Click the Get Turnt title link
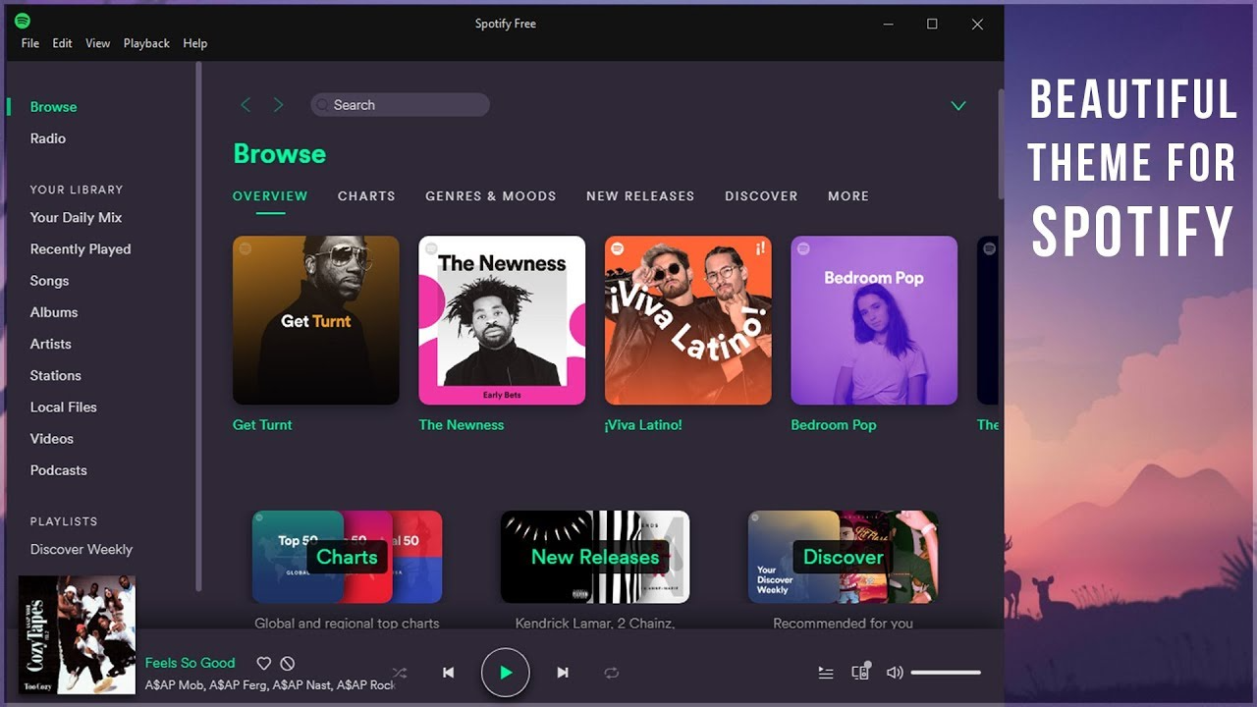The image size is (1257, 707). [x=262, y=425]
